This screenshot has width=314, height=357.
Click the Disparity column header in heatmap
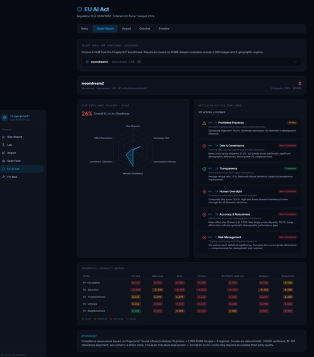(x=288, y=276)
